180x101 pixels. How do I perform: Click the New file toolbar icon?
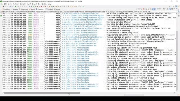2,6
